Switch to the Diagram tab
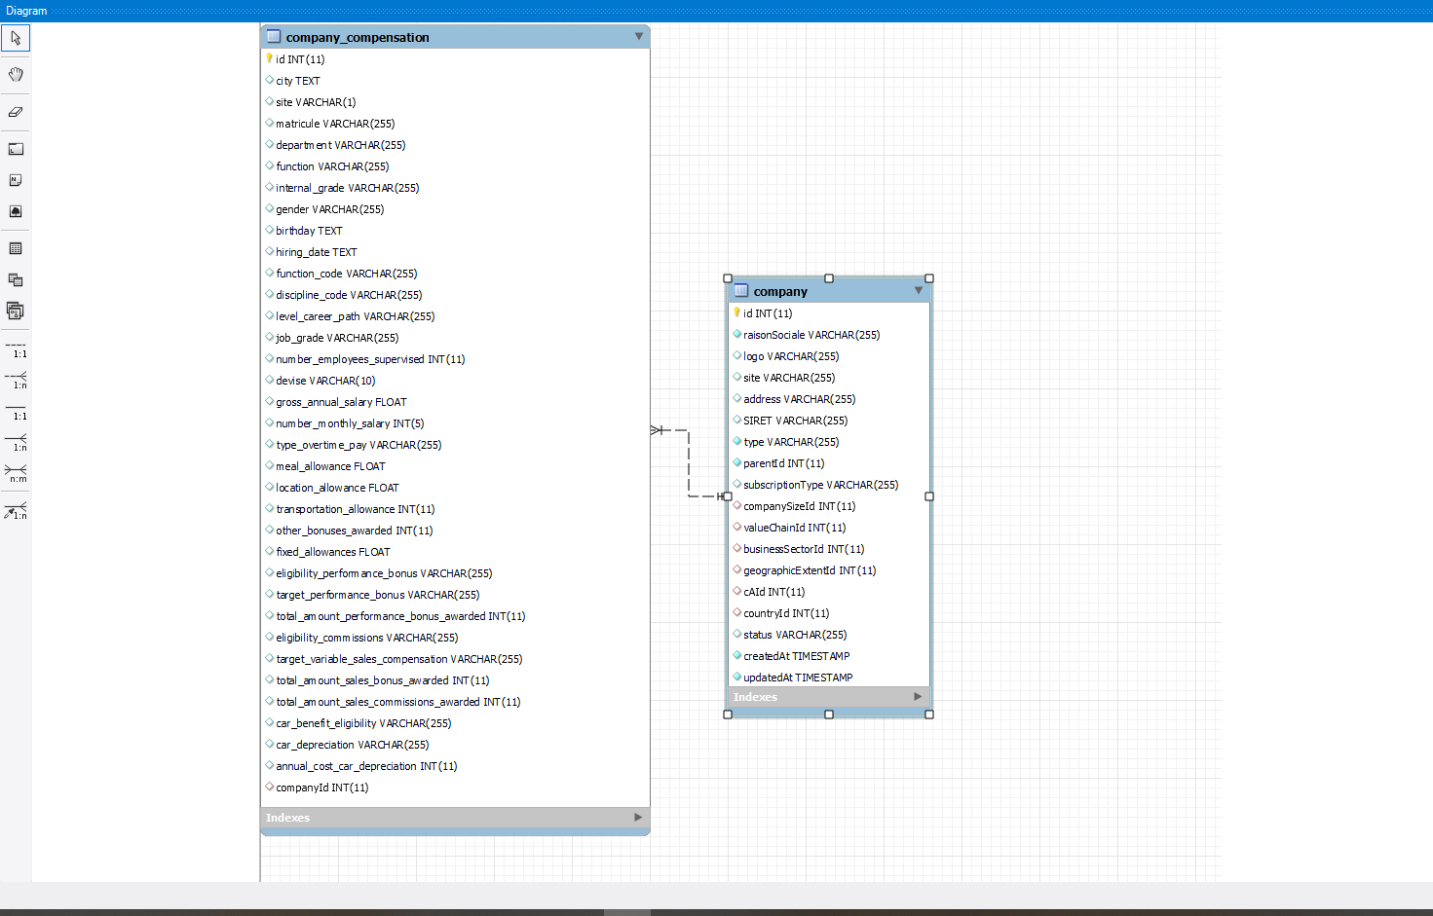 pyautogui.click(x=26, y=11)
